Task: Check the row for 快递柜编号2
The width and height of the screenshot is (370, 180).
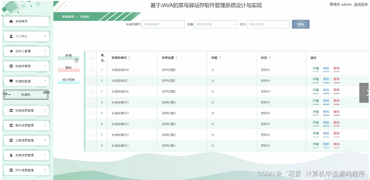Action: click(92, 135)
